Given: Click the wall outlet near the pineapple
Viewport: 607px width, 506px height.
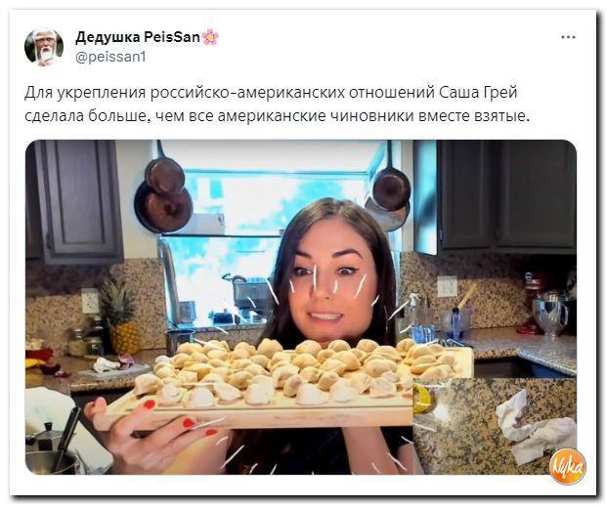Looking at the screenshot, I should [90, 301].
